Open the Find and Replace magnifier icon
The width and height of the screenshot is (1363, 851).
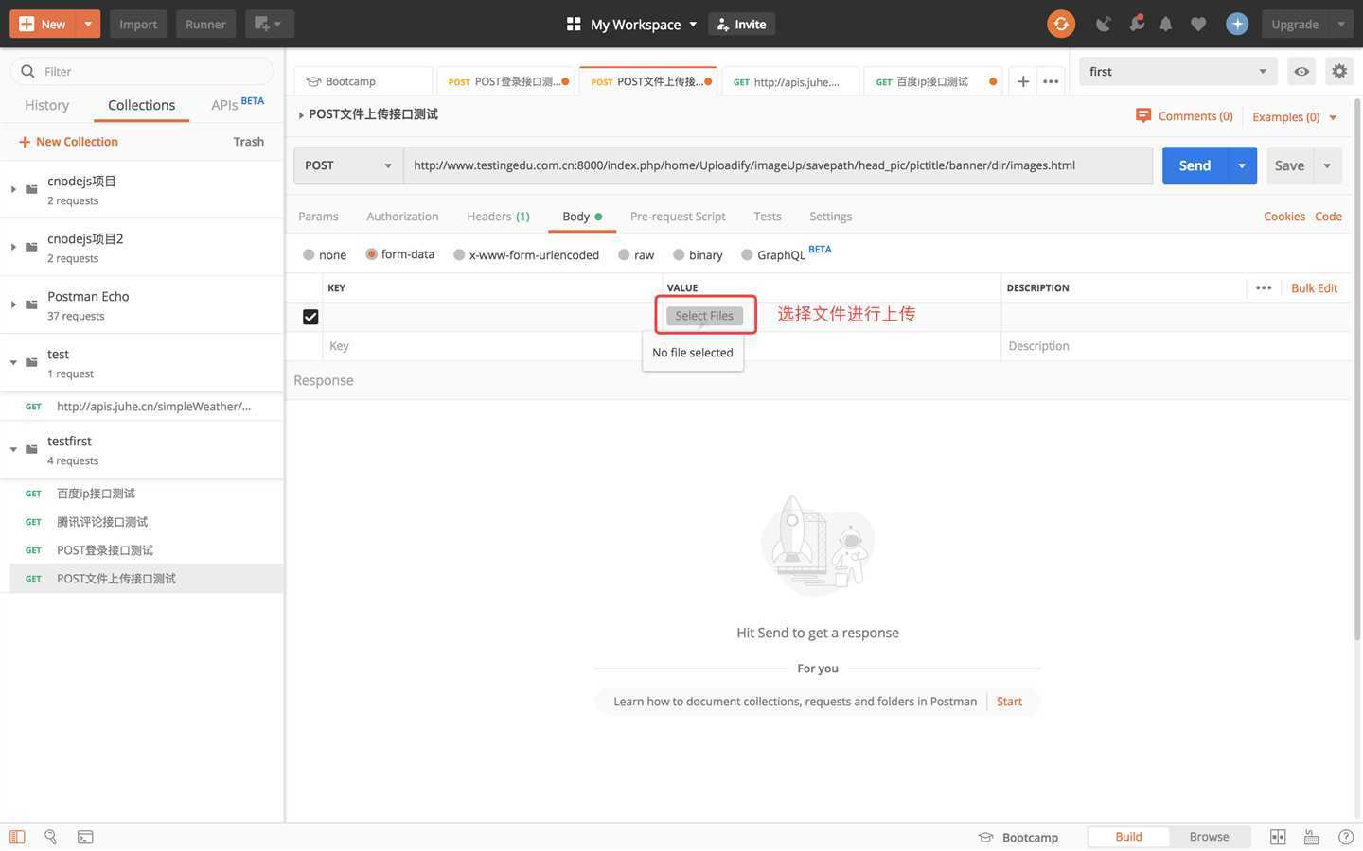[x=51, y=837]
